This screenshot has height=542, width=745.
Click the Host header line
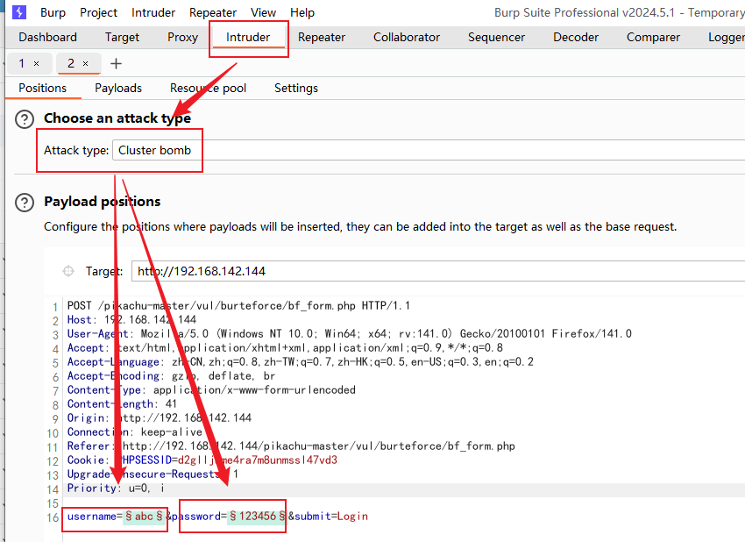[x=131, y=319]
